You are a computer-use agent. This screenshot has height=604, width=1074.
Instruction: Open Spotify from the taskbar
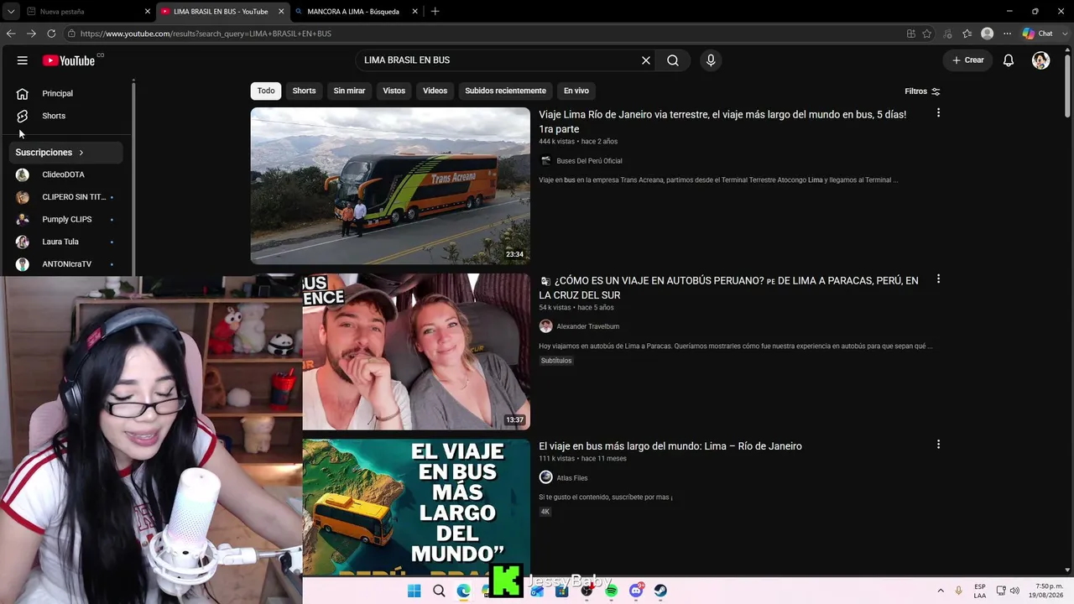point(611,591)
